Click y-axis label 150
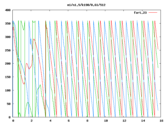The height and width of the screenshot is (124, 166). 8,77
